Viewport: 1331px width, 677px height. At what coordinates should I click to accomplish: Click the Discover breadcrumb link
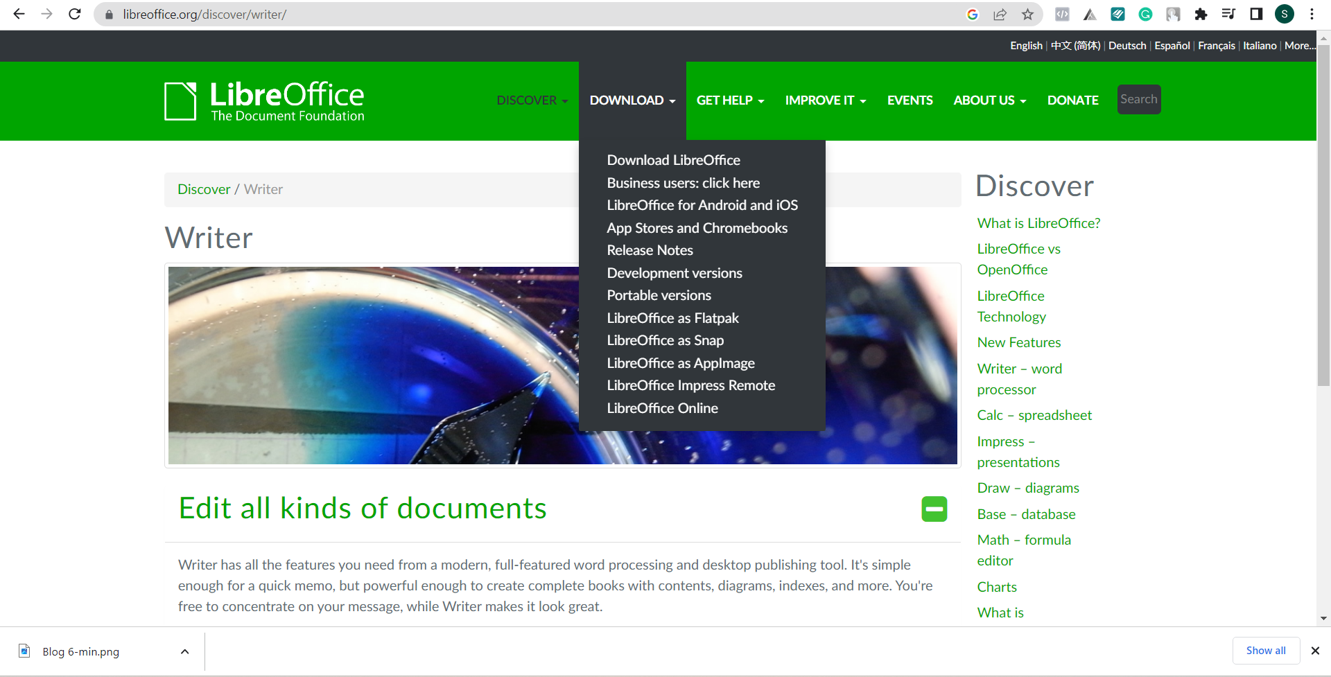click(204, 189)
